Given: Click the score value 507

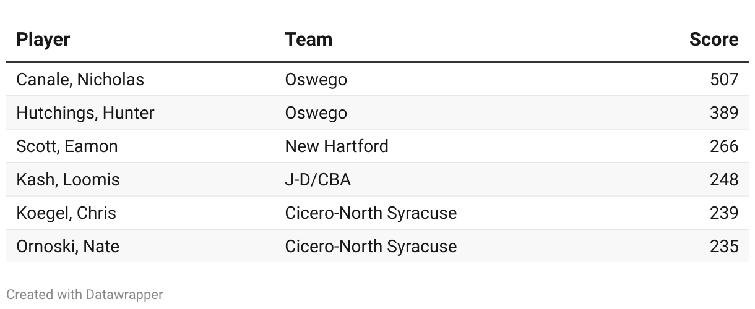Looking at the screenshot, I should point(724,80).
